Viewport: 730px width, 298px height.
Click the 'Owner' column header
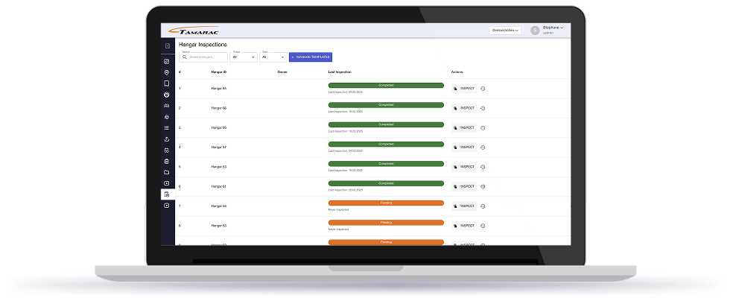pyautogui.click(x=282, y=72)
